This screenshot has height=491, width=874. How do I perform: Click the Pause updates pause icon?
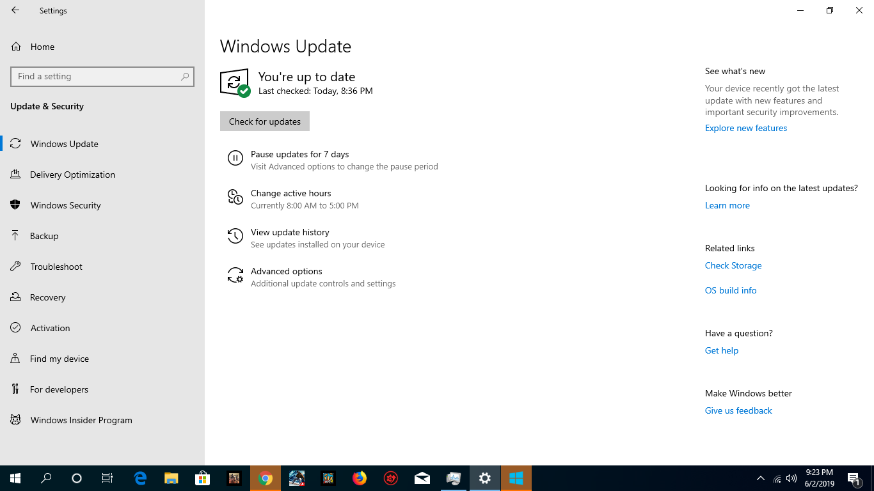coord(235,158)
